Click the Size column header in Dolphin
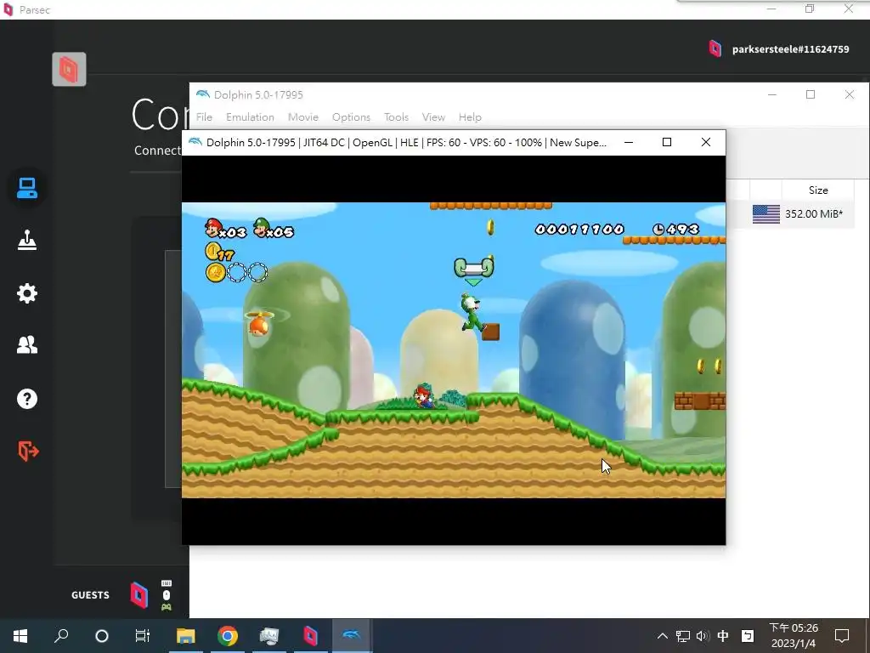 pos(818,190)
